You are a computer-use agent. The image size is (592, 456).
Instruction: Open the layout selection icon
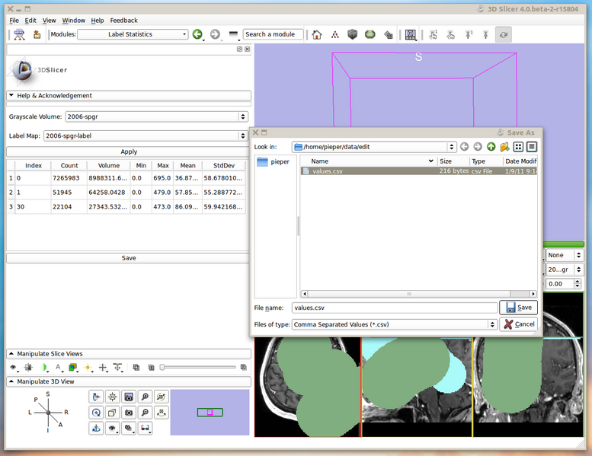[411, 35]
